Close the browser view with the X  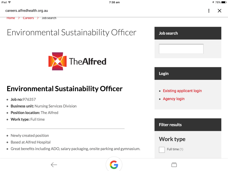[x=219, y=11]
